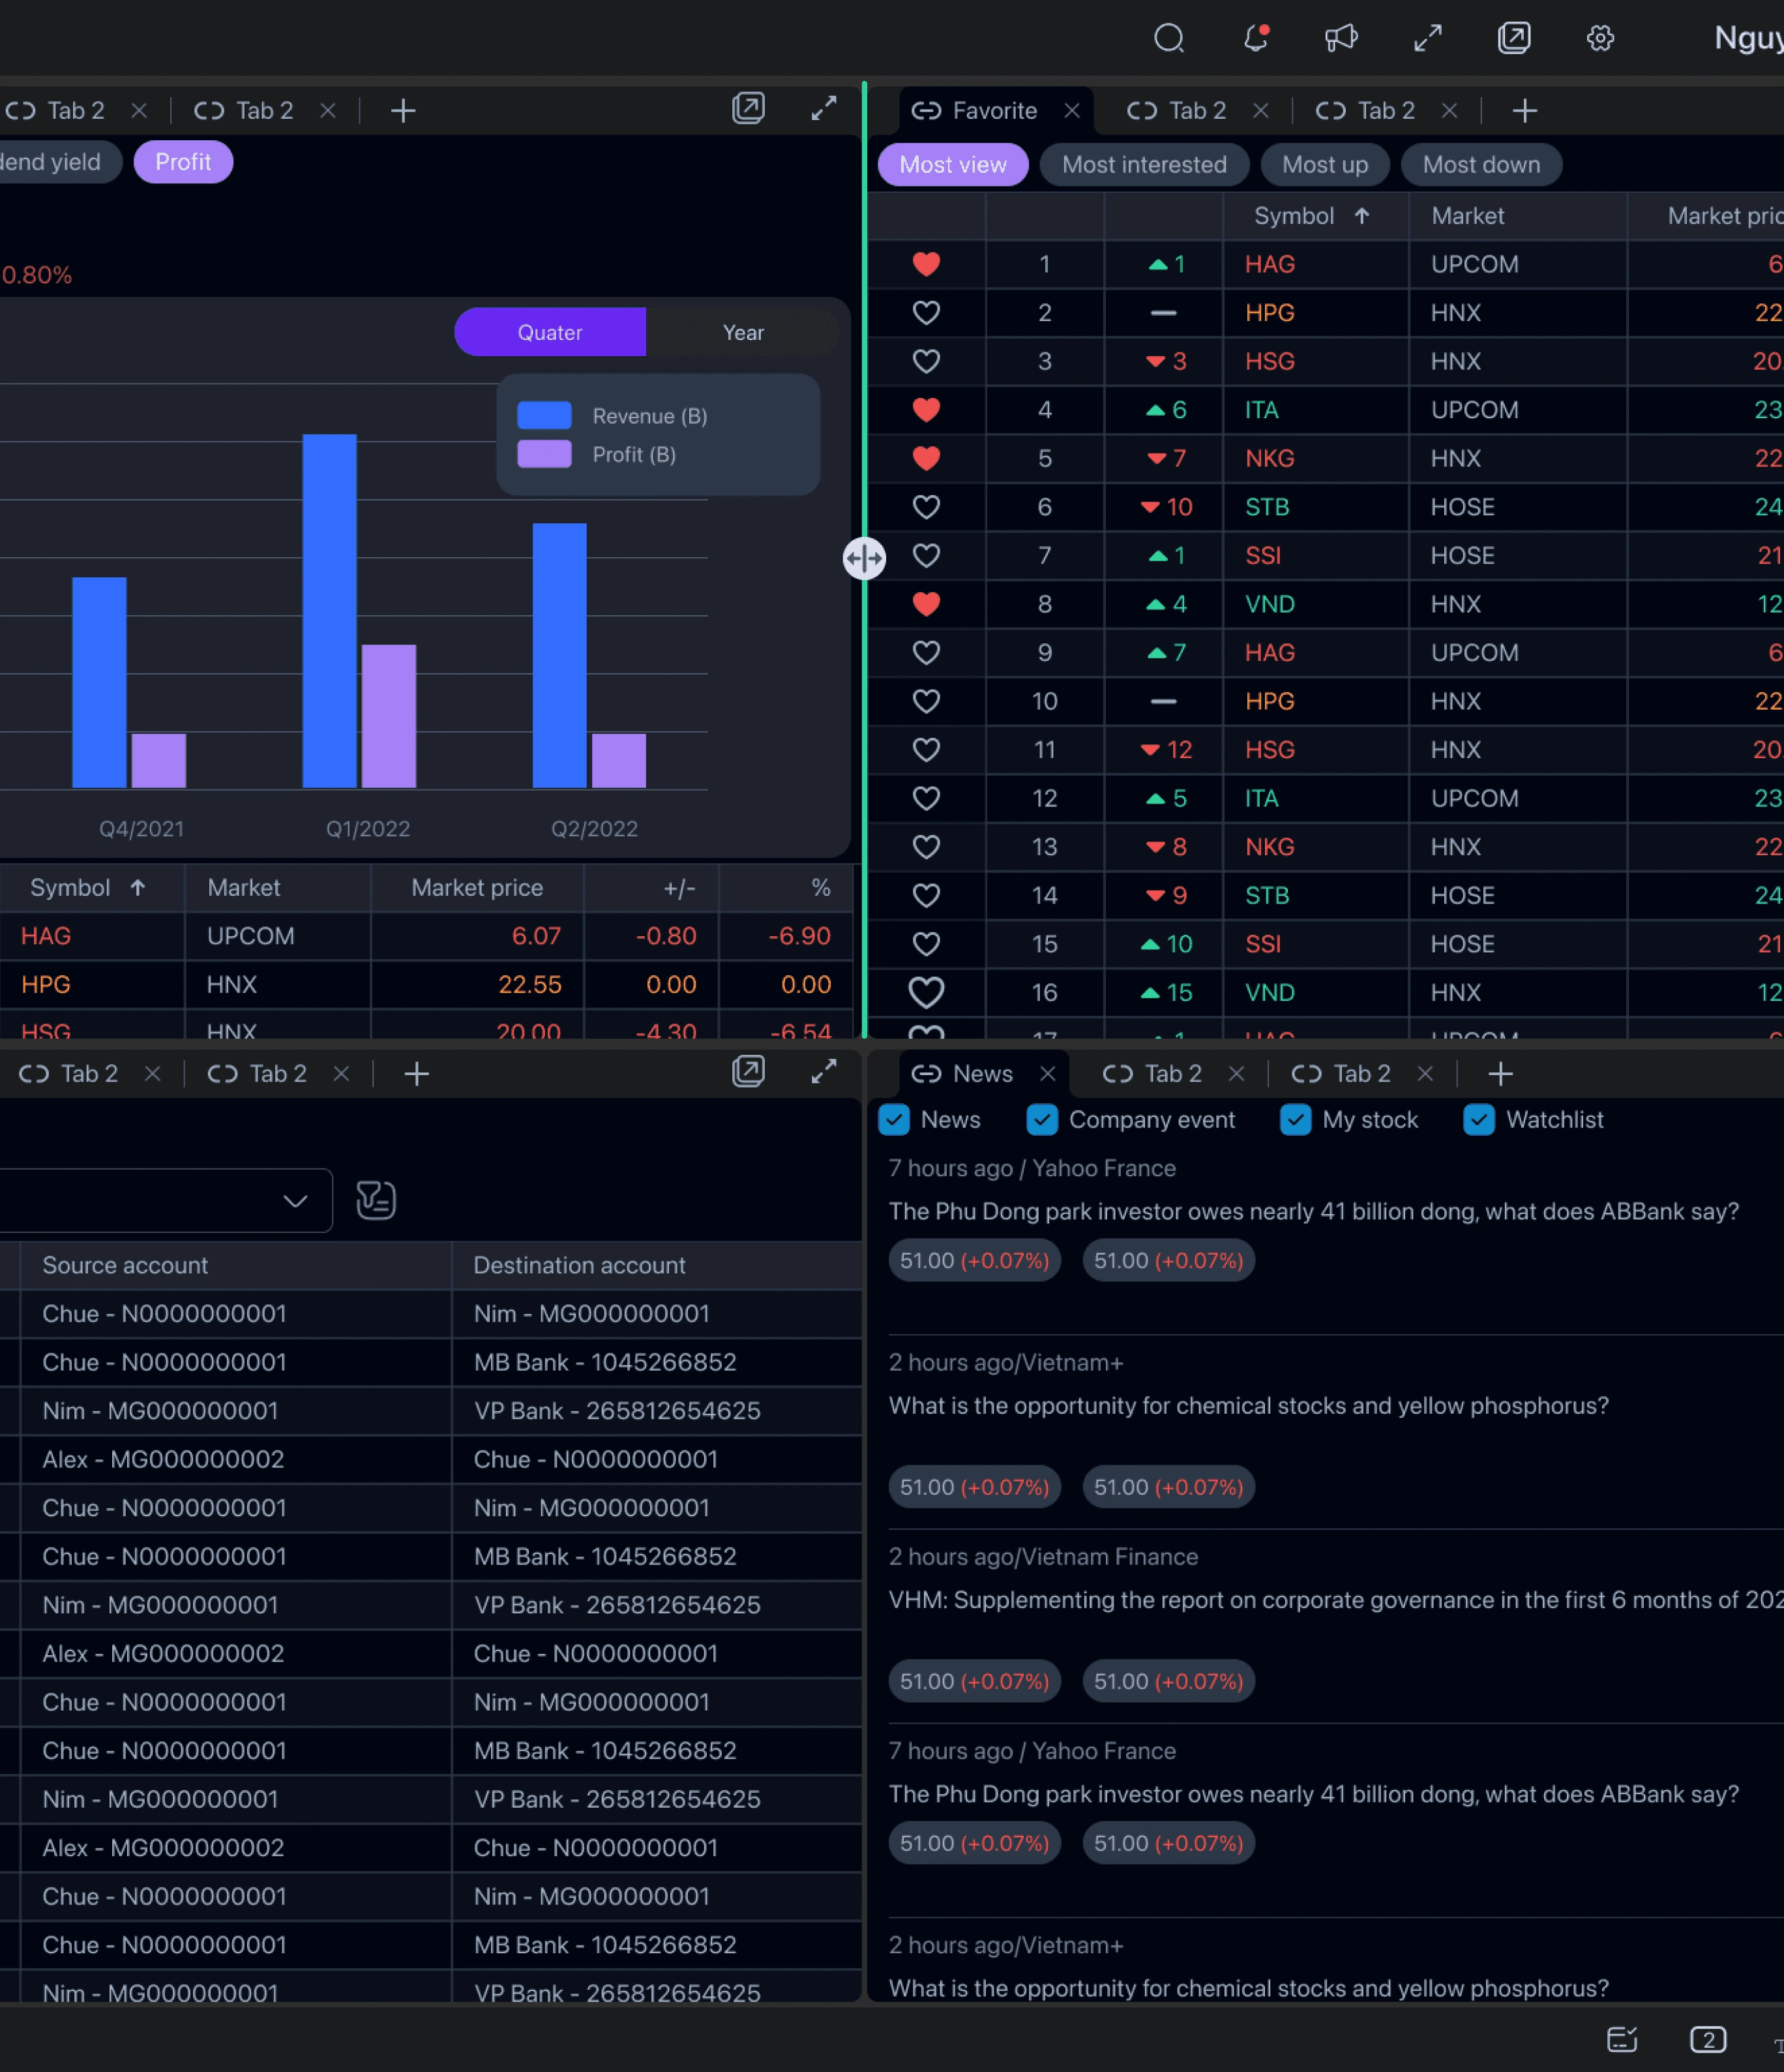Expand the transfer panel to fullscreen
The image size is (1784, 2072).
(x=824, y=1072)
